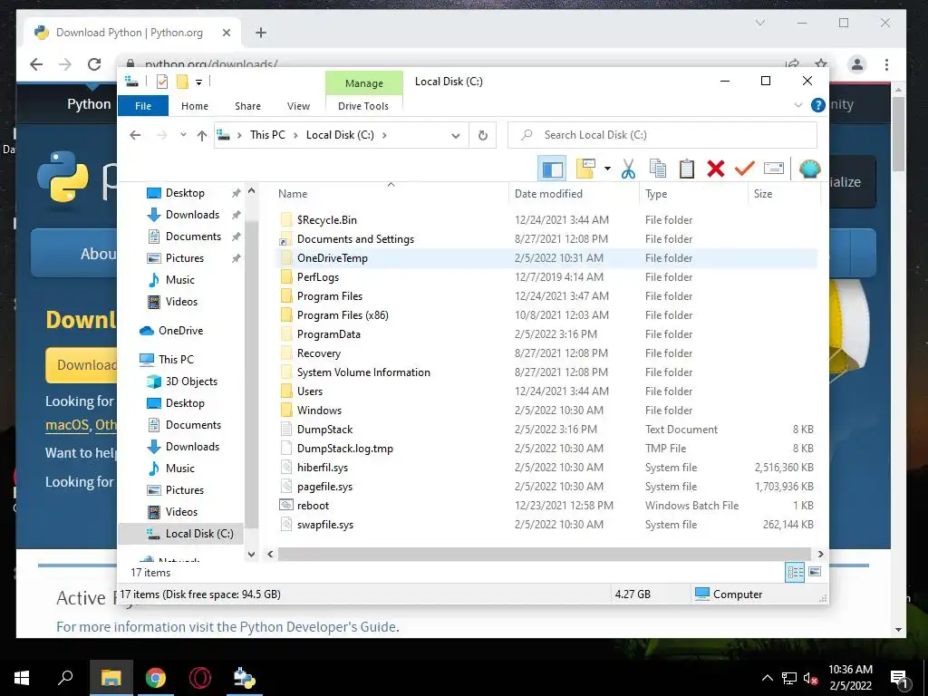Select DumpStack.log.tmp file
This screenshot has height=696, width=928.
[547, 449]
